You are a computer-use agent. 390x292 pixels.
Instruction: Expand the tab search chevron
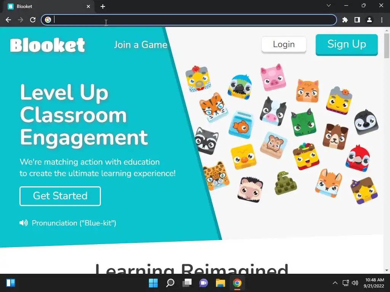(329, 5)
